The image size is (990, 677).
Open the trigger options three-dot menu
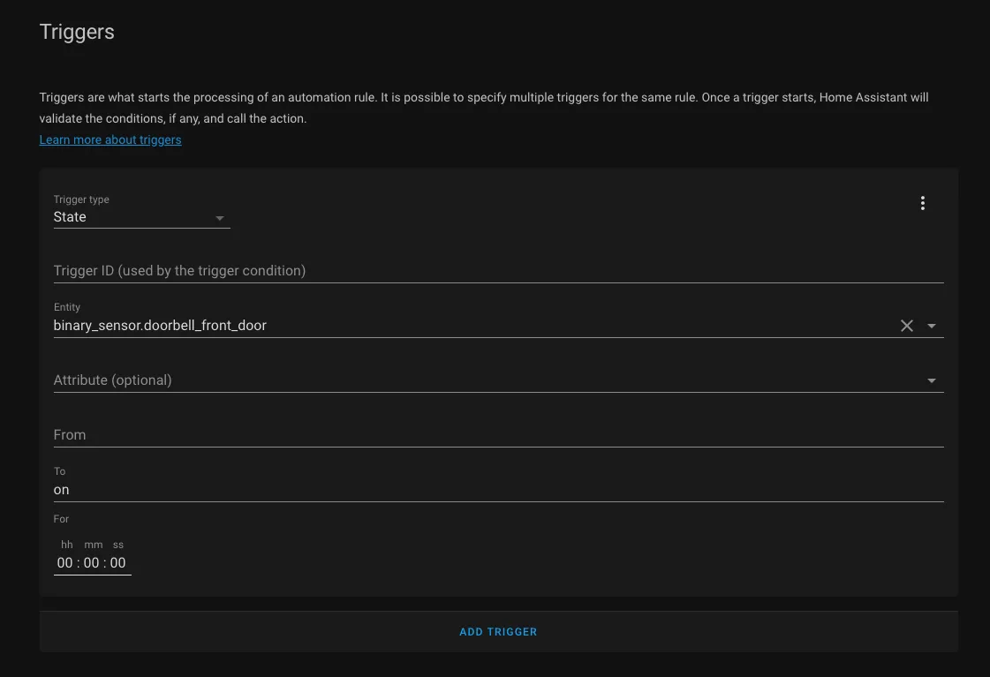[x=922, y=202]
